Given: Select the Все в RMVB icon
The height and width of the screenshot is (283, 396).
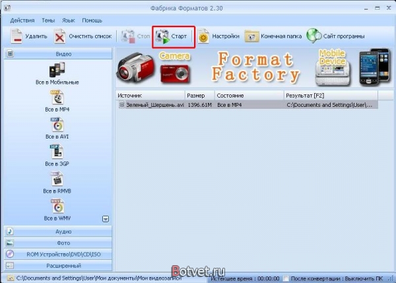Looking at the screenshot, I should 57,179.
